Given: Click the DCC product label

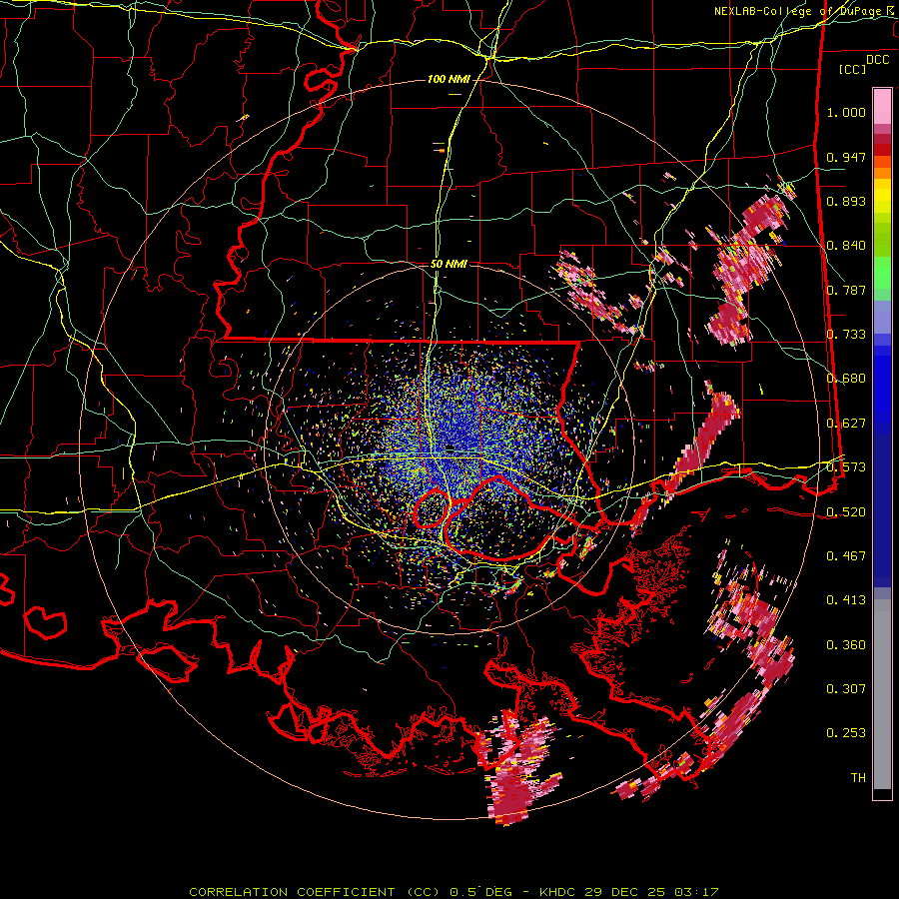Looking at the screenshot, I should click(877, 60).
